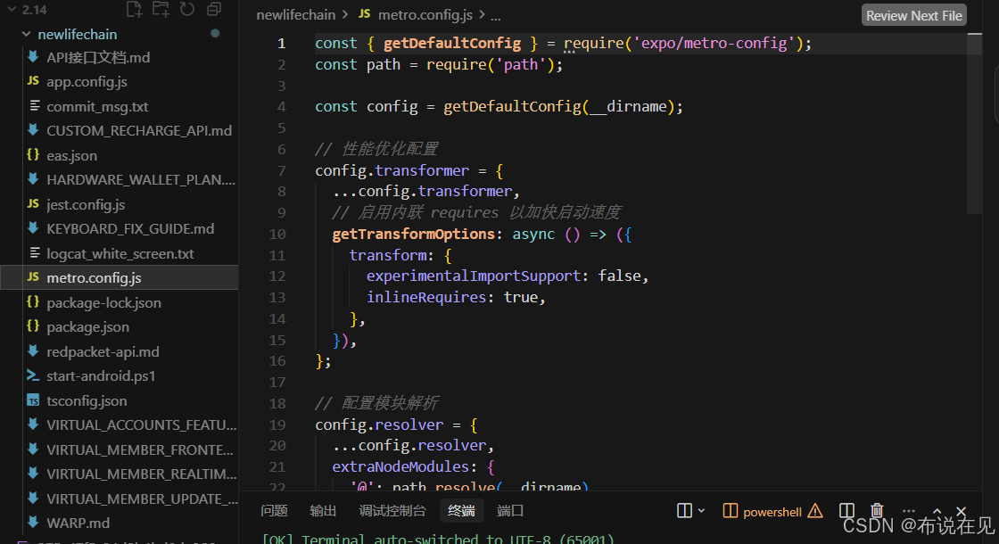This screenshot has width=999, height=544.
Task: Refresh the explorer file tree
Action: click(x=186, y=9)
